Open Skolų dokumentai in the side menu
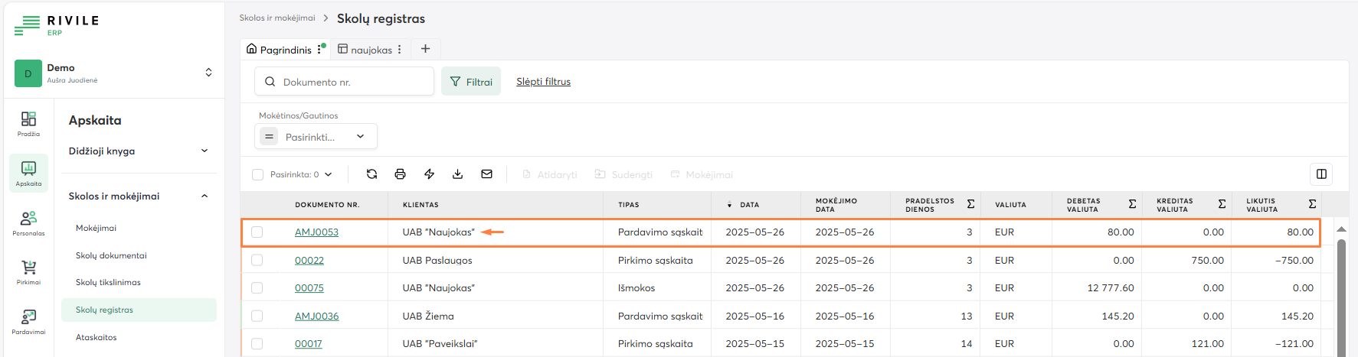Image resolution: width=1358 pixels, height=357 pixels. [x=111, y=255]
